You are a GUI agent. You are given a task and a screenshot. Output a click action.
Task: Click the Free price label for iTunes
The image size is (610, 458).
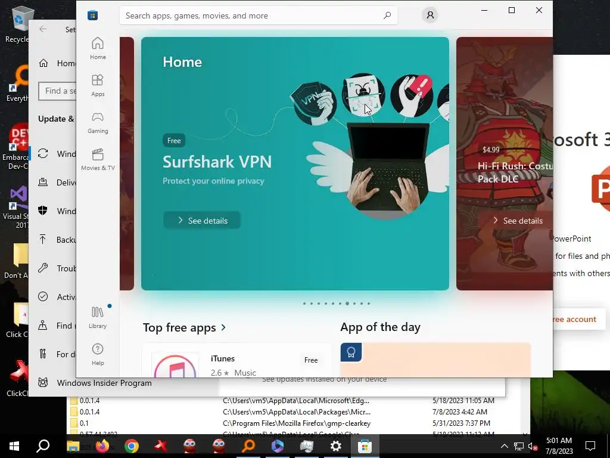[311, 360]
